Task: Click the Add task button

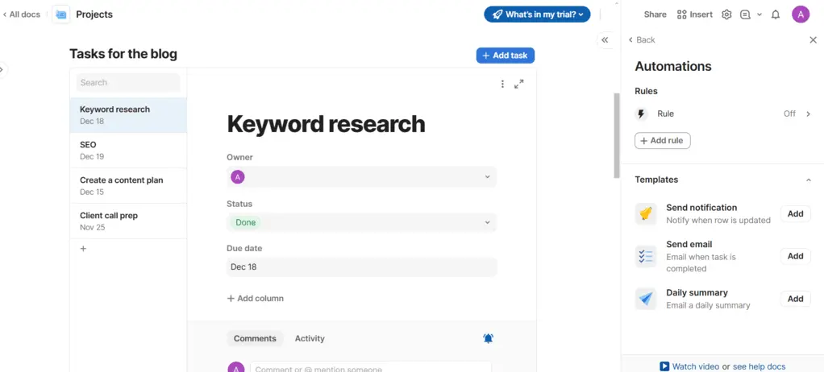Action: point(505,56)
